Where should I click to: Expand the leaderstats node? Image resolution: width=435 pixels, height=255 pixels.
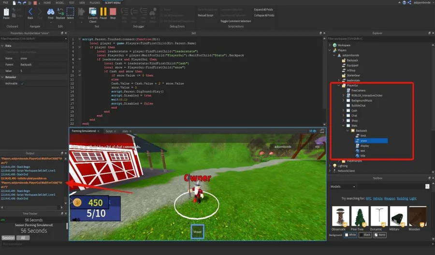339,80
